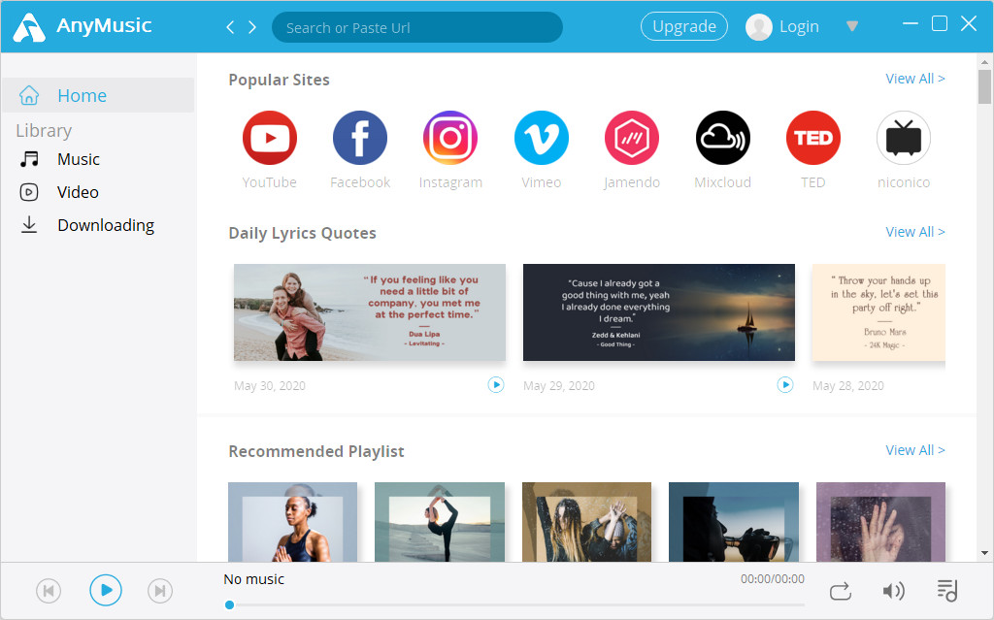Open the playlist queue icon
The height and width of the screenshot is (620, 994).
(947, 590)
